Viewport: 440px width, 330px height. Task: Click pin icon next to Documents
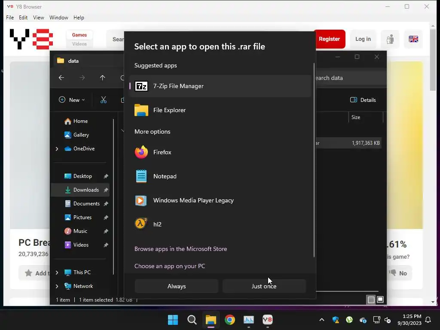[106, 204]
